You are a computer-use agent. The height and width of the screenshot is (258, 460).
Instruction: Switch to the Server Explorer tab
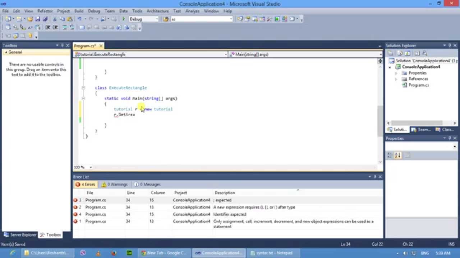point(20,235)
